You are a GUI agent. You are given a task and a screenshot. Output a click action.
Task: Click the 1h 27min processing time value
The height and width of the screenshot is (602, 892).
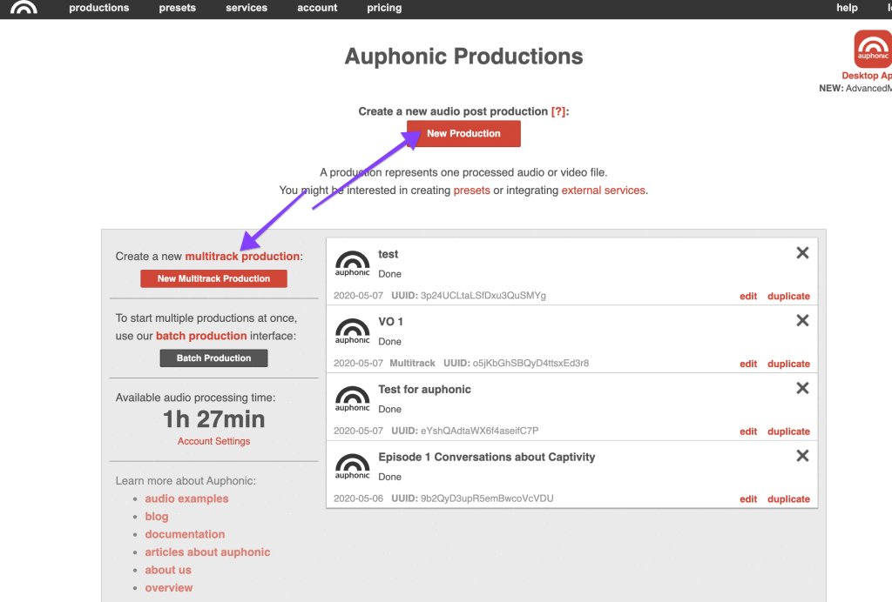[x=214, y=419]
